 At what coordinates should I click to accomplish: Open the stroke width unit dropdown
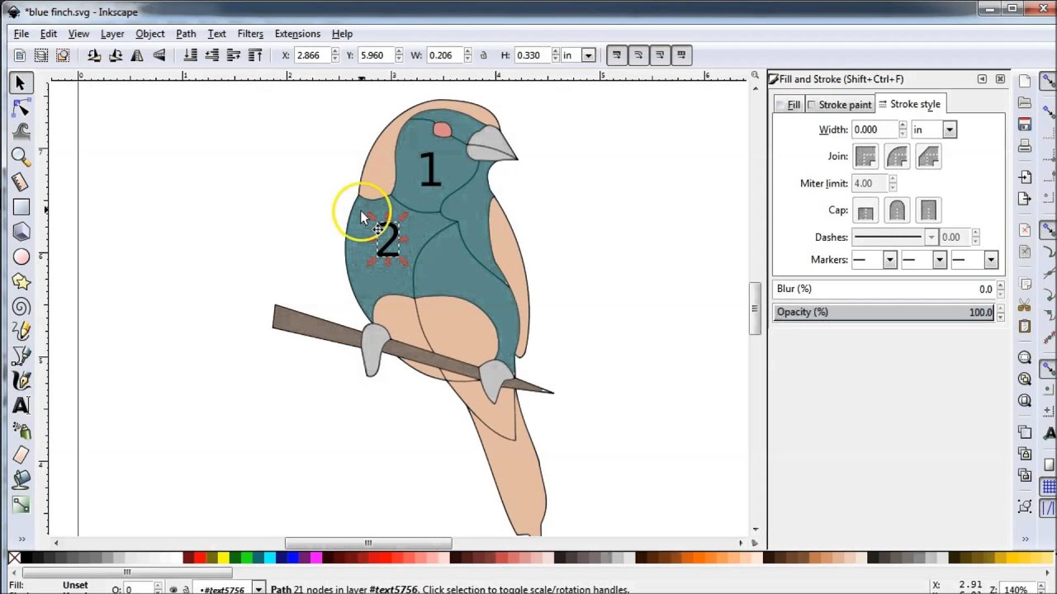933,130
